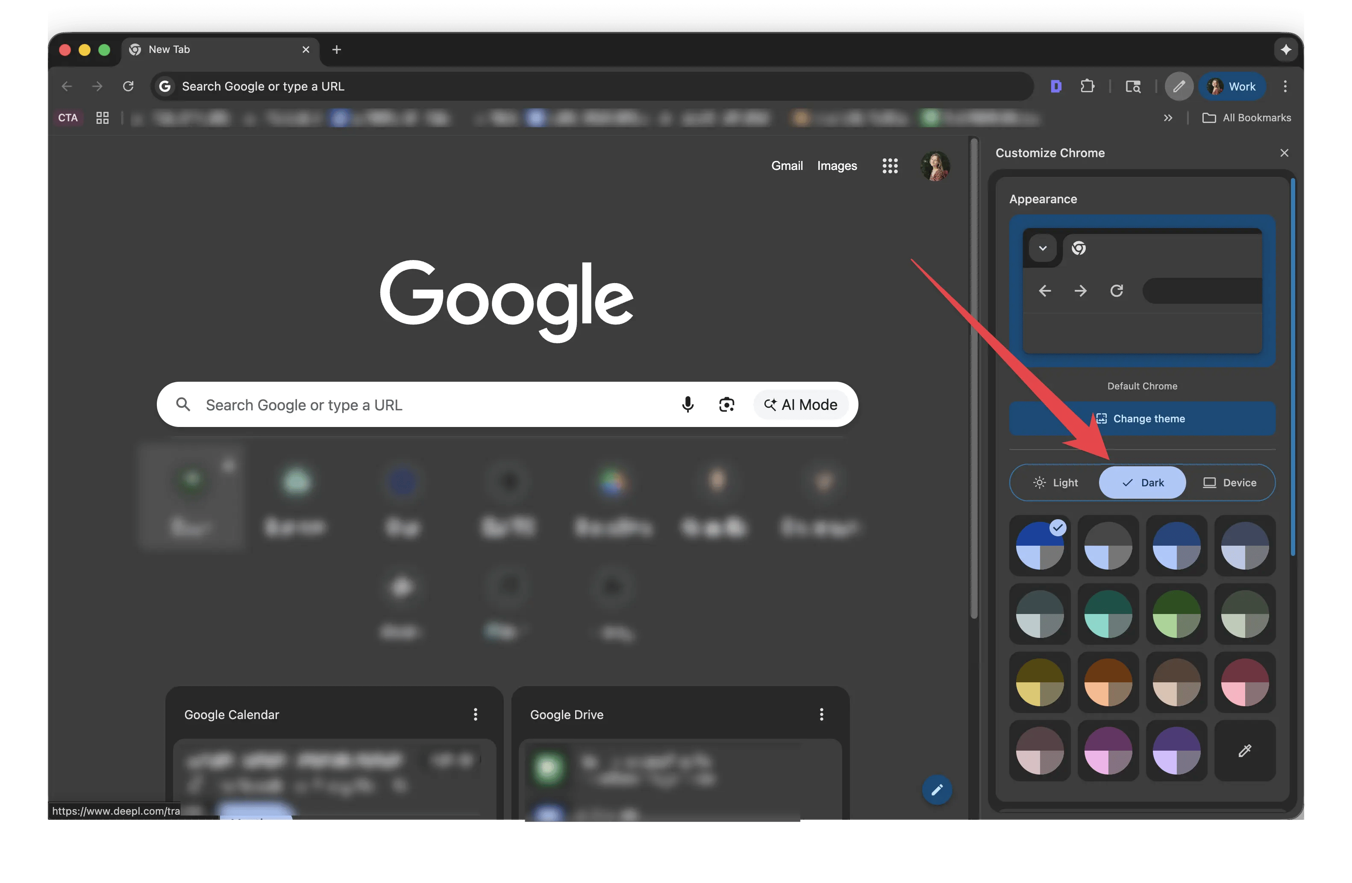Viewport: 1352px width, 883px height.
Task: Select Device appearance mode
Action: [x=1231, y=482]
